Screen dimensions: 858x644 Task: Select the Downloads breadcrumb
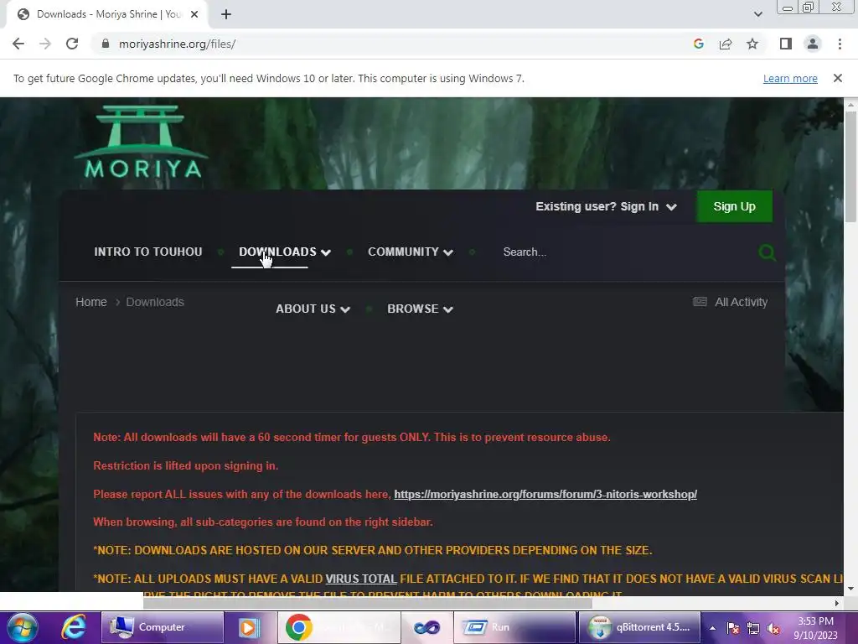coord(155,302)
